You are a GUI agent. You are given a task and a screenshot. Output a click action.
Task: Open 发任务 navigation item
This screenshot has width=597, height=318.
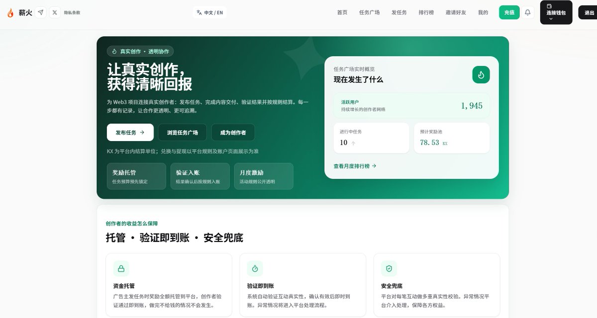pos(399,12)
